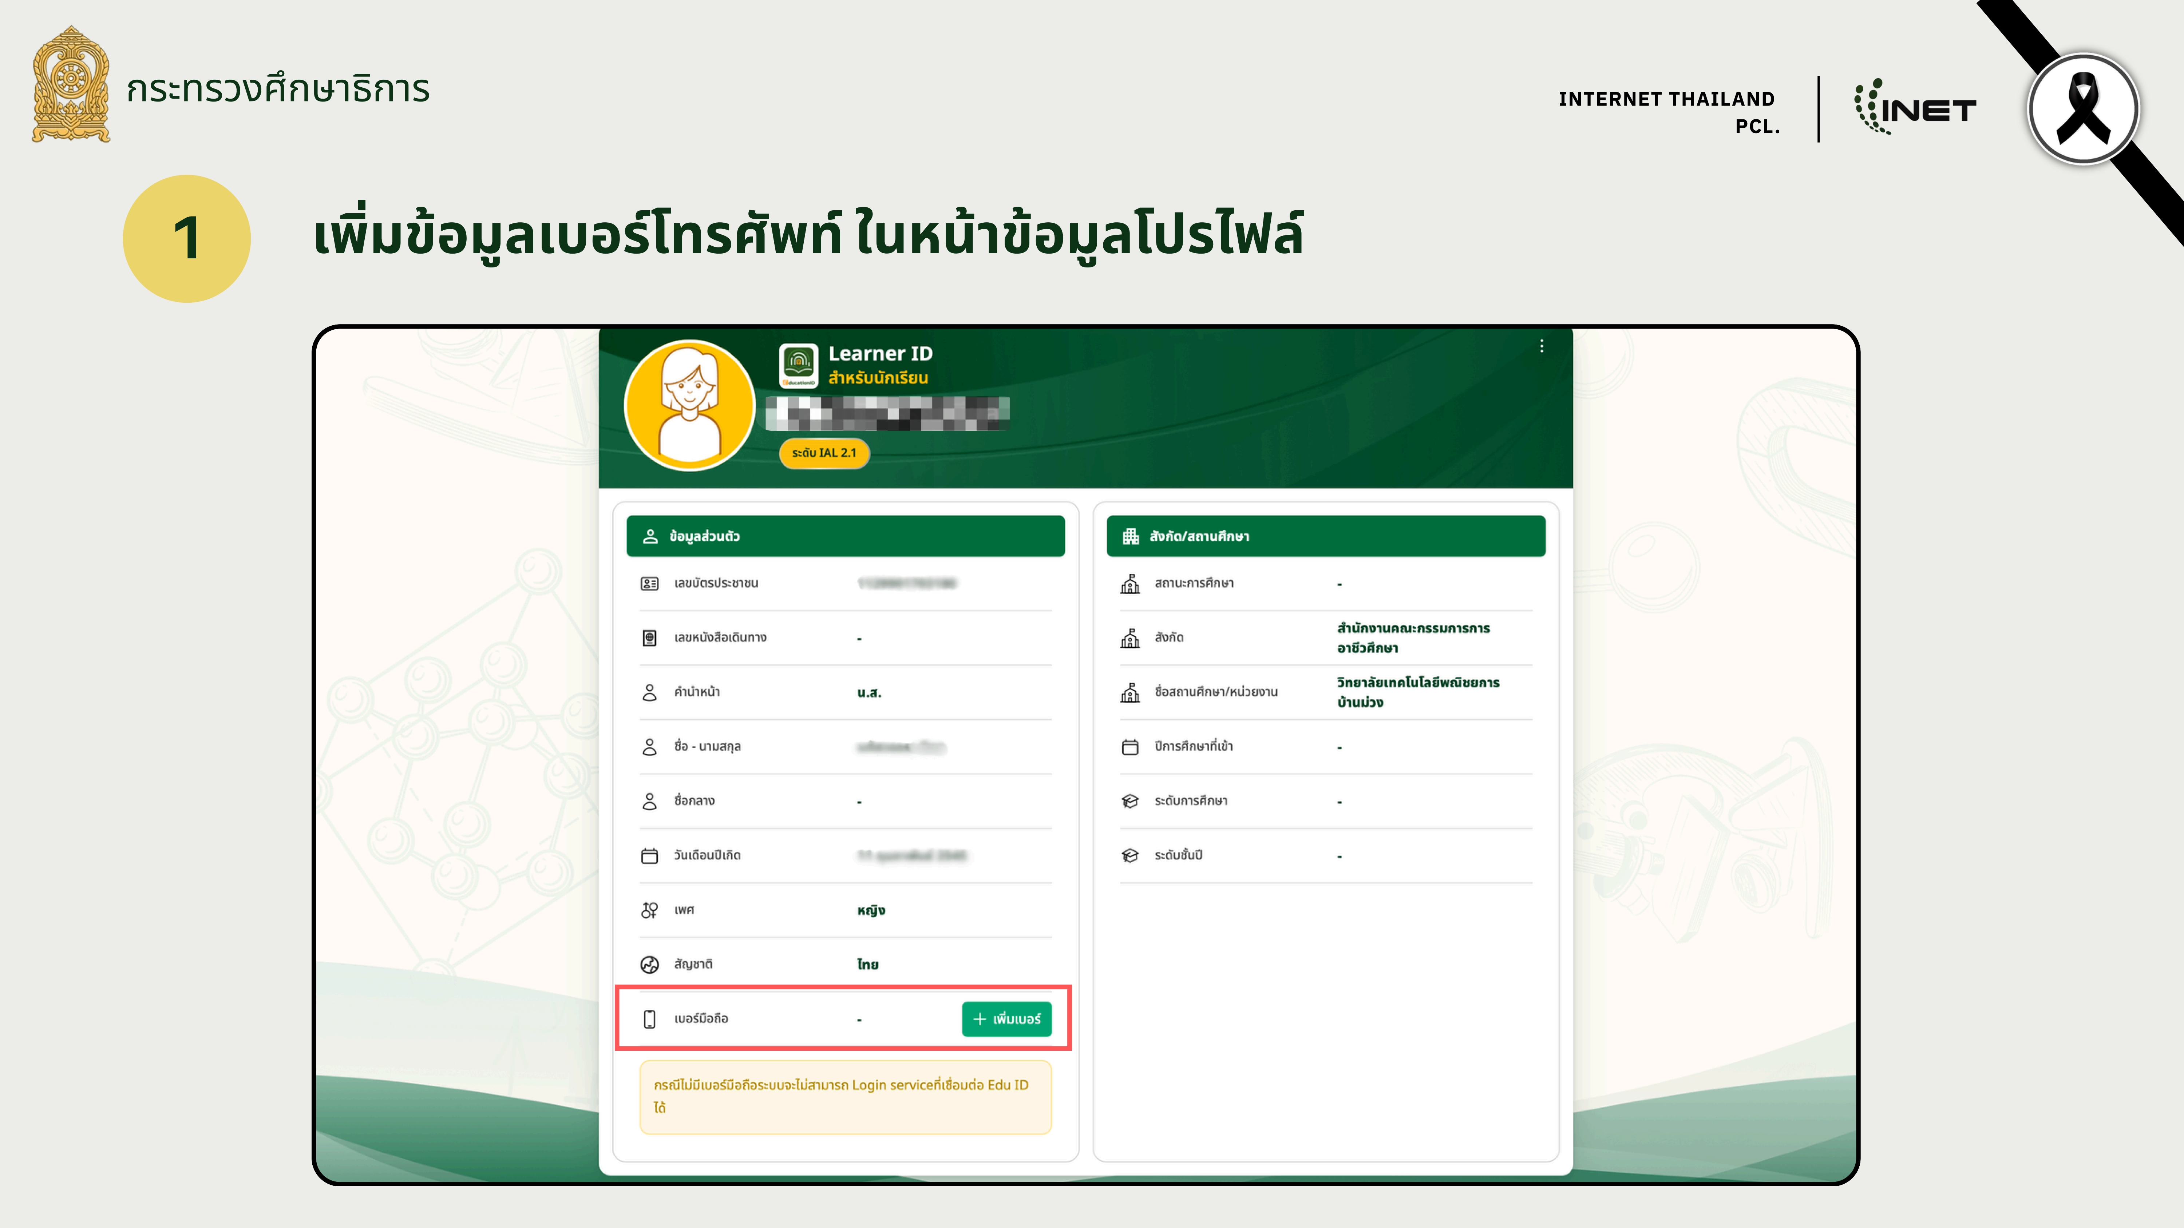Click the ไทย nationality value
This screenshot has height=1228, width=2184.
click(x=867, y=965)
